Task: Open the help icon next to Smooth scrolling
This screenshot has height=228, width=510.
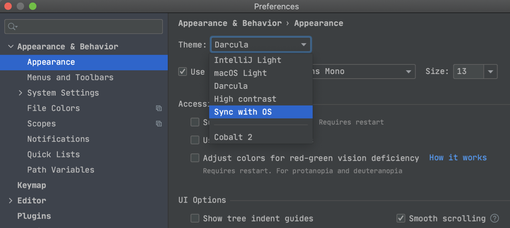Action: pyautogui.click(x=494, y=218)
